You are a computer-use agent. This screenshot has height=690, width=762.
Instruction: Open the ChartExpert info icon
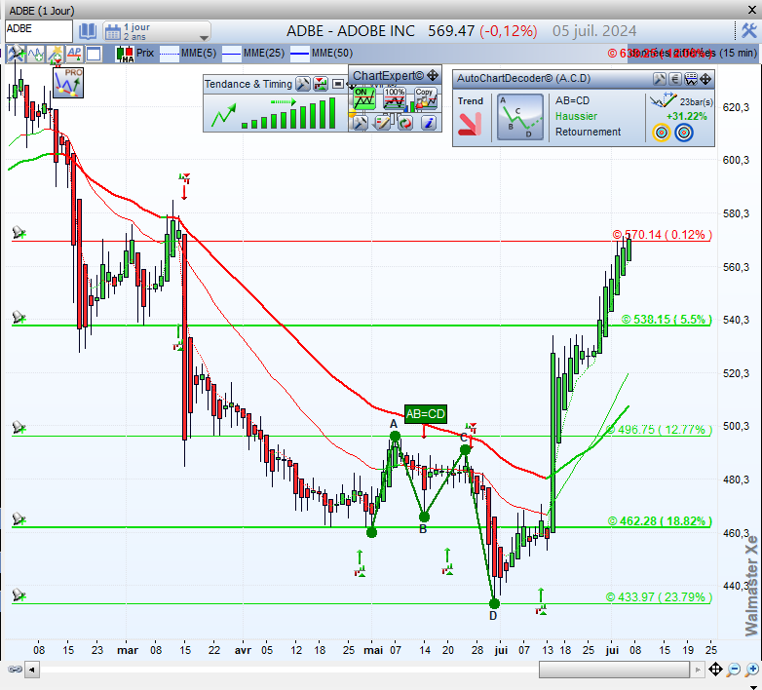pyautogui.click(x=428, y=123)
